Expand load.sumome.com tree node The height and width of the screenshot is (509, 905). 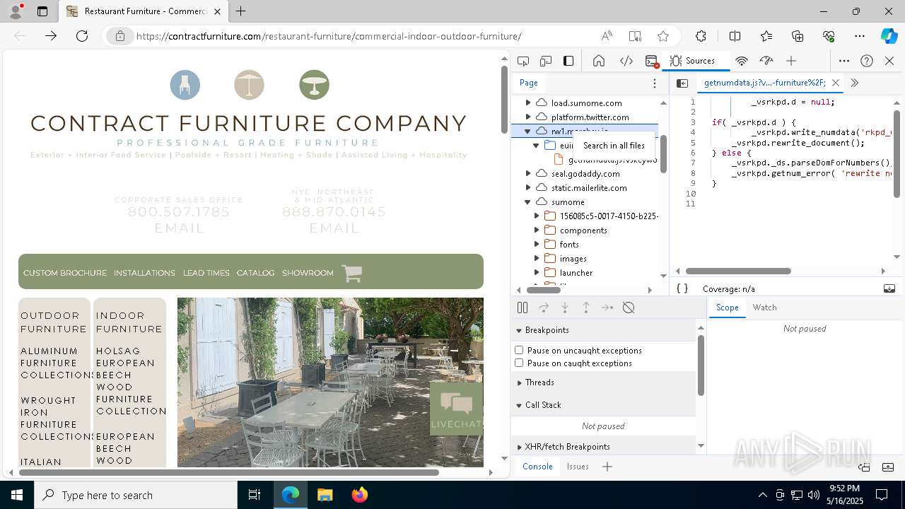click(527, 103)
